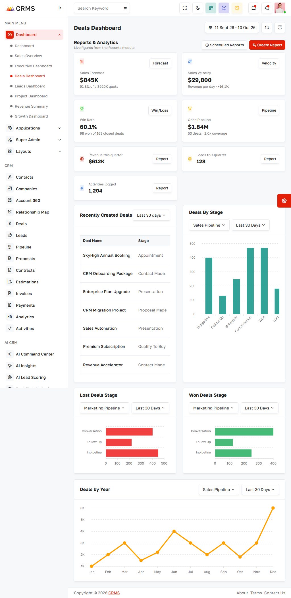Click the Velocity button on Sales Velocity card
The width and height of the screenshot is (291, 598).
(269, 63)
